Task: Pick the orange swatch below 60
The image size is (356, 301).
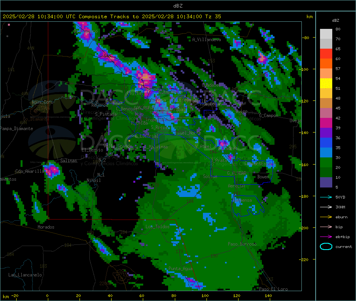Action: tap(326, 64)
